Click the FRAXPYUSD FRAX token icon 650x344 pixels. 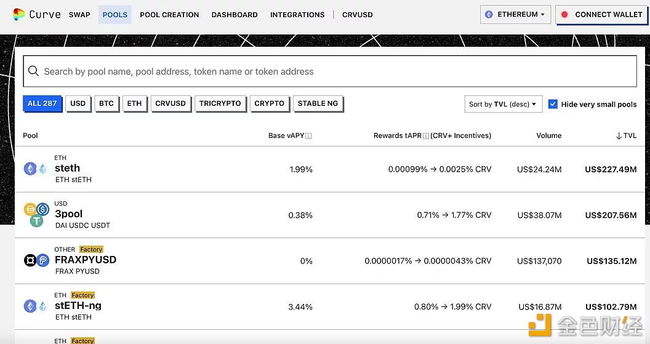coord(30,260)
